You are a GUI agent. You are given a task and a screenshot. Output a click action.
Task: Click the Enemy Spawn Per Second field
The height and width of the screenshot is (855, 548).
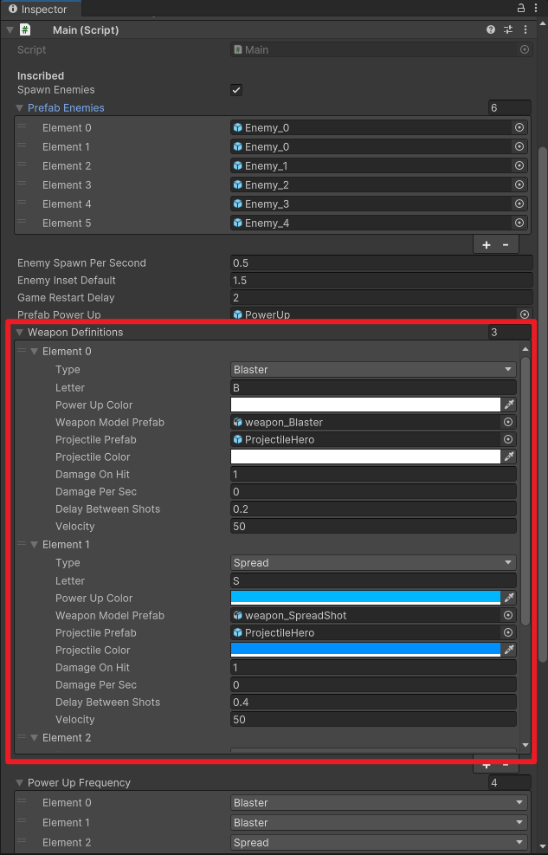click(x=381, y=263)
